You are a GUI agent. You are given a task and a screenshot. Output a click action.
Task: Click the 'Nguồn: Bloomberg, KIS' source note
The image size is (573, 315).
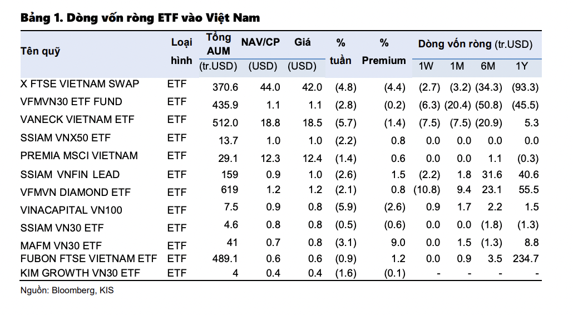tap(67, 291)
